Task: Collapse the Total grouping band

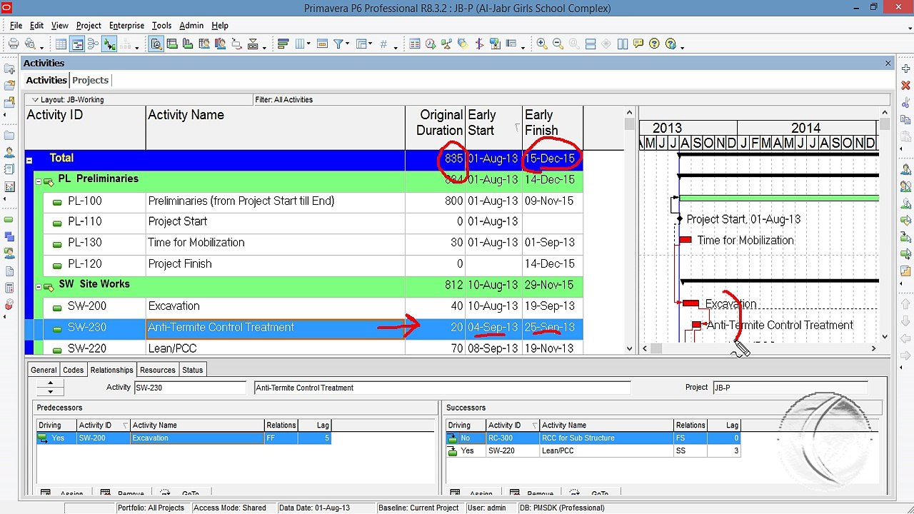Action: [29, 160]
